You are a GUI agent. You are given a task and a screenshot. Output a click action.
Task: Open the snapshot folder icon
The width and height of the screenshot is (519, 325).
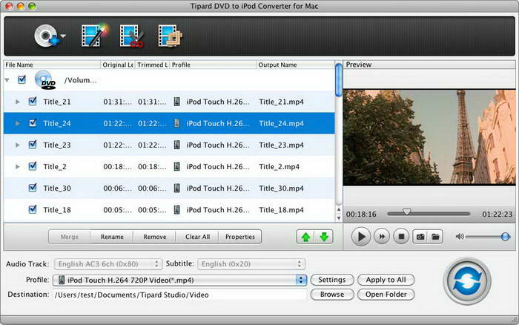tap(435, 237)
